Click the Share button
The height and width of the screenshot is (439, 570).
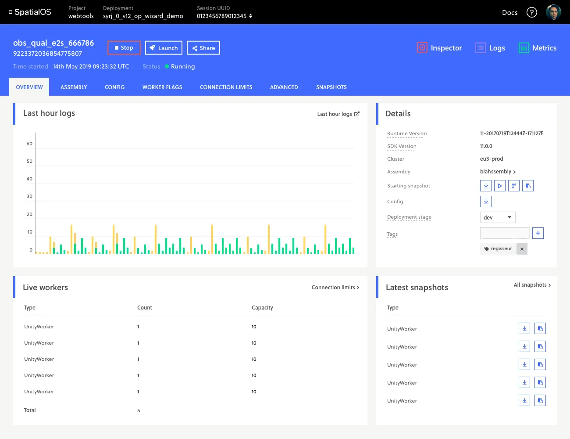[203, 48]
